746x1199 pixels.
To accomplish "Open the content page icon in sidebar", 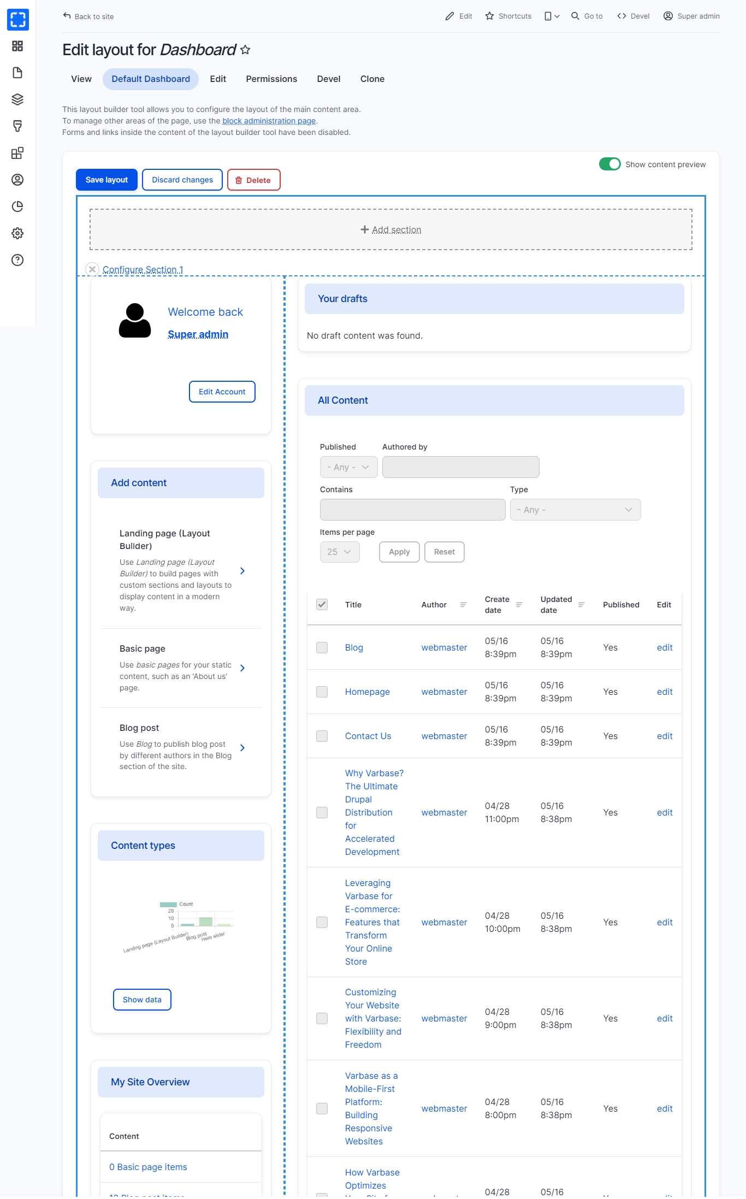I will pyautogui.click(x=17, y=73).
